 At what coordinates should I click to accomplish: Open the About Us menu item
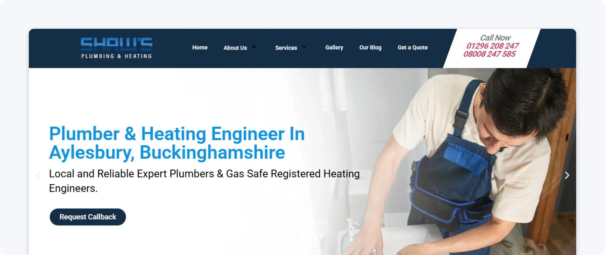click(235, 48)
